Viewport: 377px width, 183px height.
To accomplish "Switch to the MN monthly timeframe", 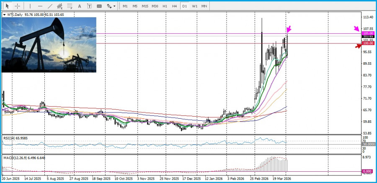I will point(204,6).
